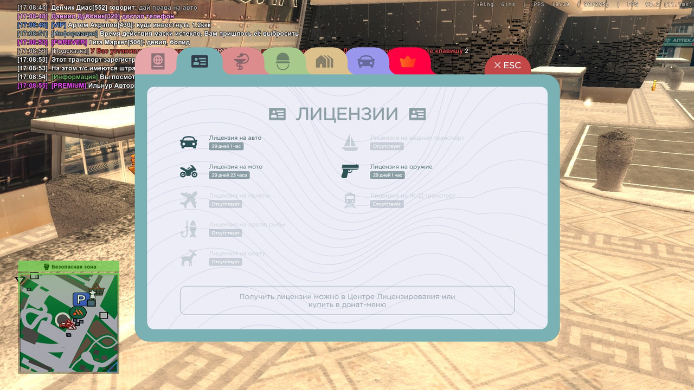Click the car license icon
This screenshot has width=694, height=390.
189,142
